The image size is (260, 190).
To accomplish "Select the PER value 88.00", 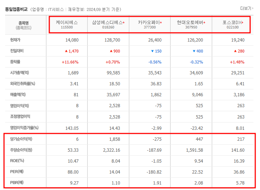I will (73, 172).
